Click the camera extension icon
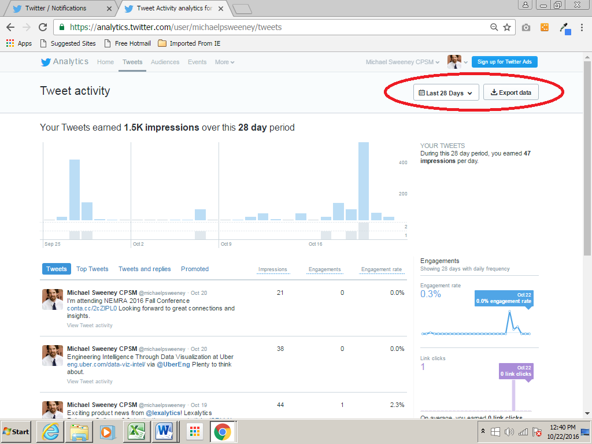Viewport: 592px width, 444px height. [x=526, y=27]
